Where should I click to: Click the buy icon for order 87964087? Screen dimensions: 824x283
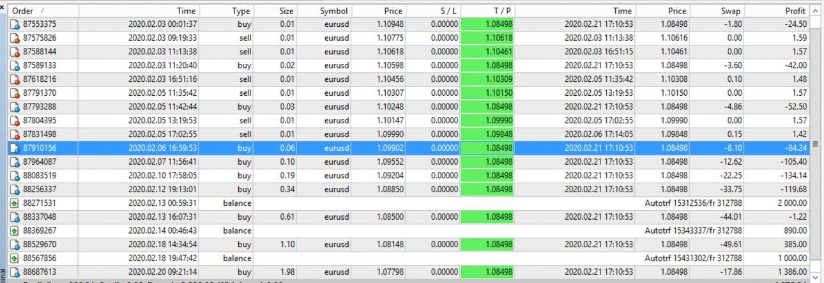(x=15, y=162)
